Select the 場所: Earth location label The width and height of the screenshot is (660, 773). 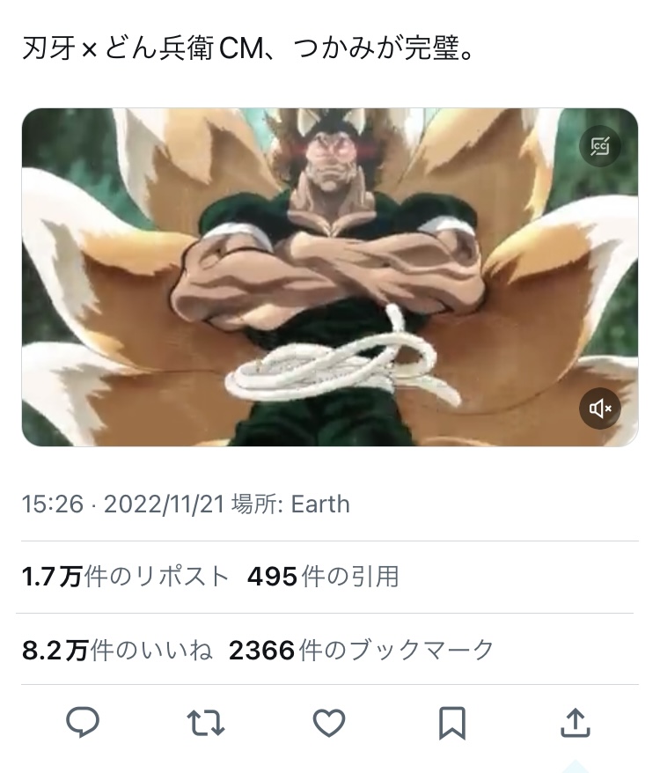pyautogui.click(x=290, y=504)
